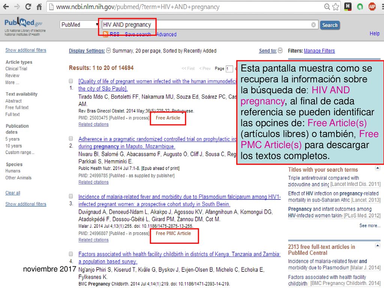The image size is (384, 288).
Task: Open Pregnancy and infant outcomes among HIV-infected women
Action: (x=330, y=212)
